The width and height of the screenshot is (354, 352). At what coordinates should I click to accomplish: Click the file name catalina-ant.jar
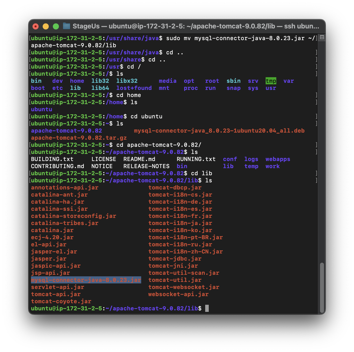tap(59, 195)
